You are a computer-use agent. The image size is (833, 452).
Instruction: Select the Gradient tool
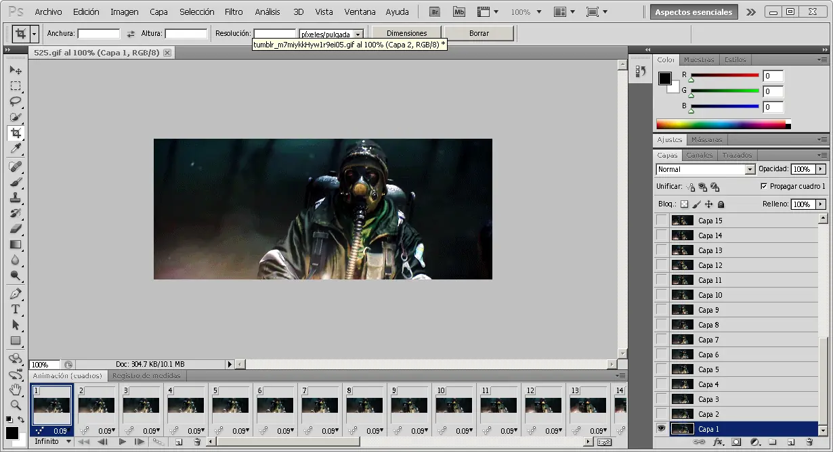[x=16, y=244]
